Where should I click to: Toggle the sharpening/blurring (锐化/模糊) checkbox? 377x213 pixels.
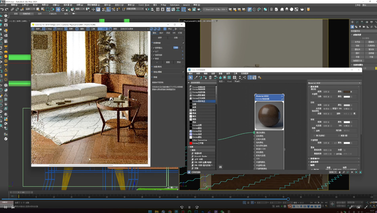click(183, 72)
